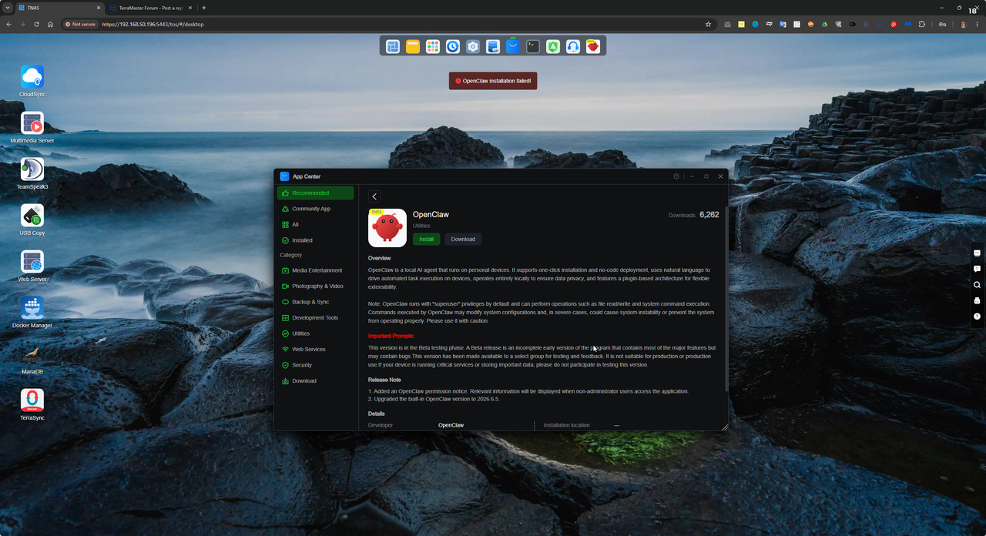Select Recommended in App Center sidebar
This screenshot has height=536, width=986.
click(315, 193)
